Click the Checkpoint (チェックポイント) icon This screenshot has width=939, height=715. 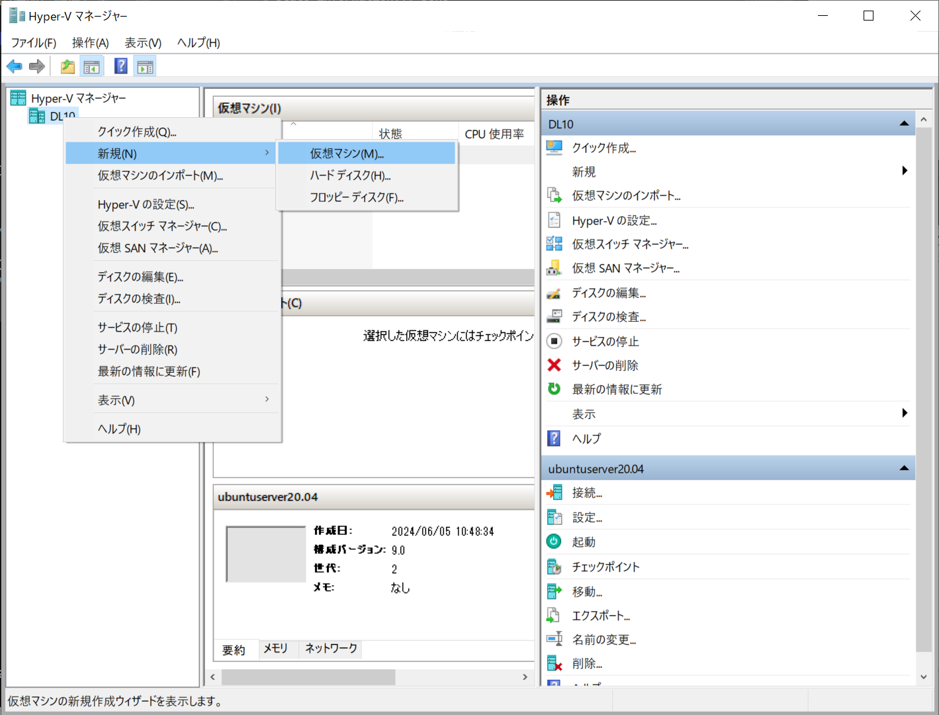(x=555, y=567)
